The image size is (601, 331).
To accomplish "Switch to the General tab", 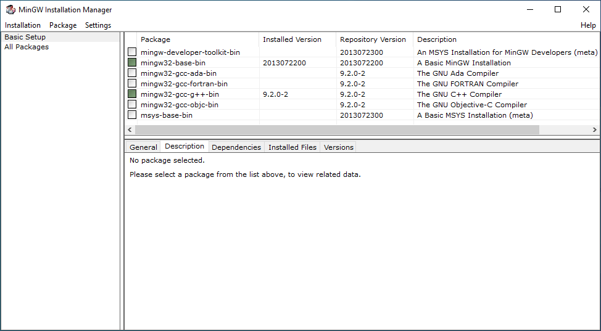I will pos(143,147).
